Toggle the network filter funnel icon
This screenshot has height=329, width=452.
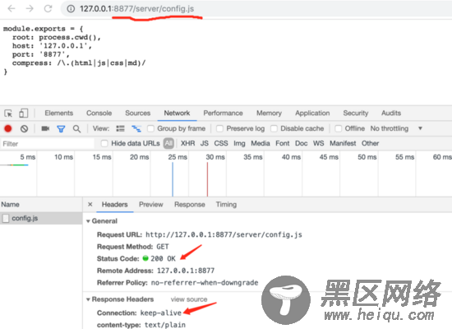click(x=61, y=128)
